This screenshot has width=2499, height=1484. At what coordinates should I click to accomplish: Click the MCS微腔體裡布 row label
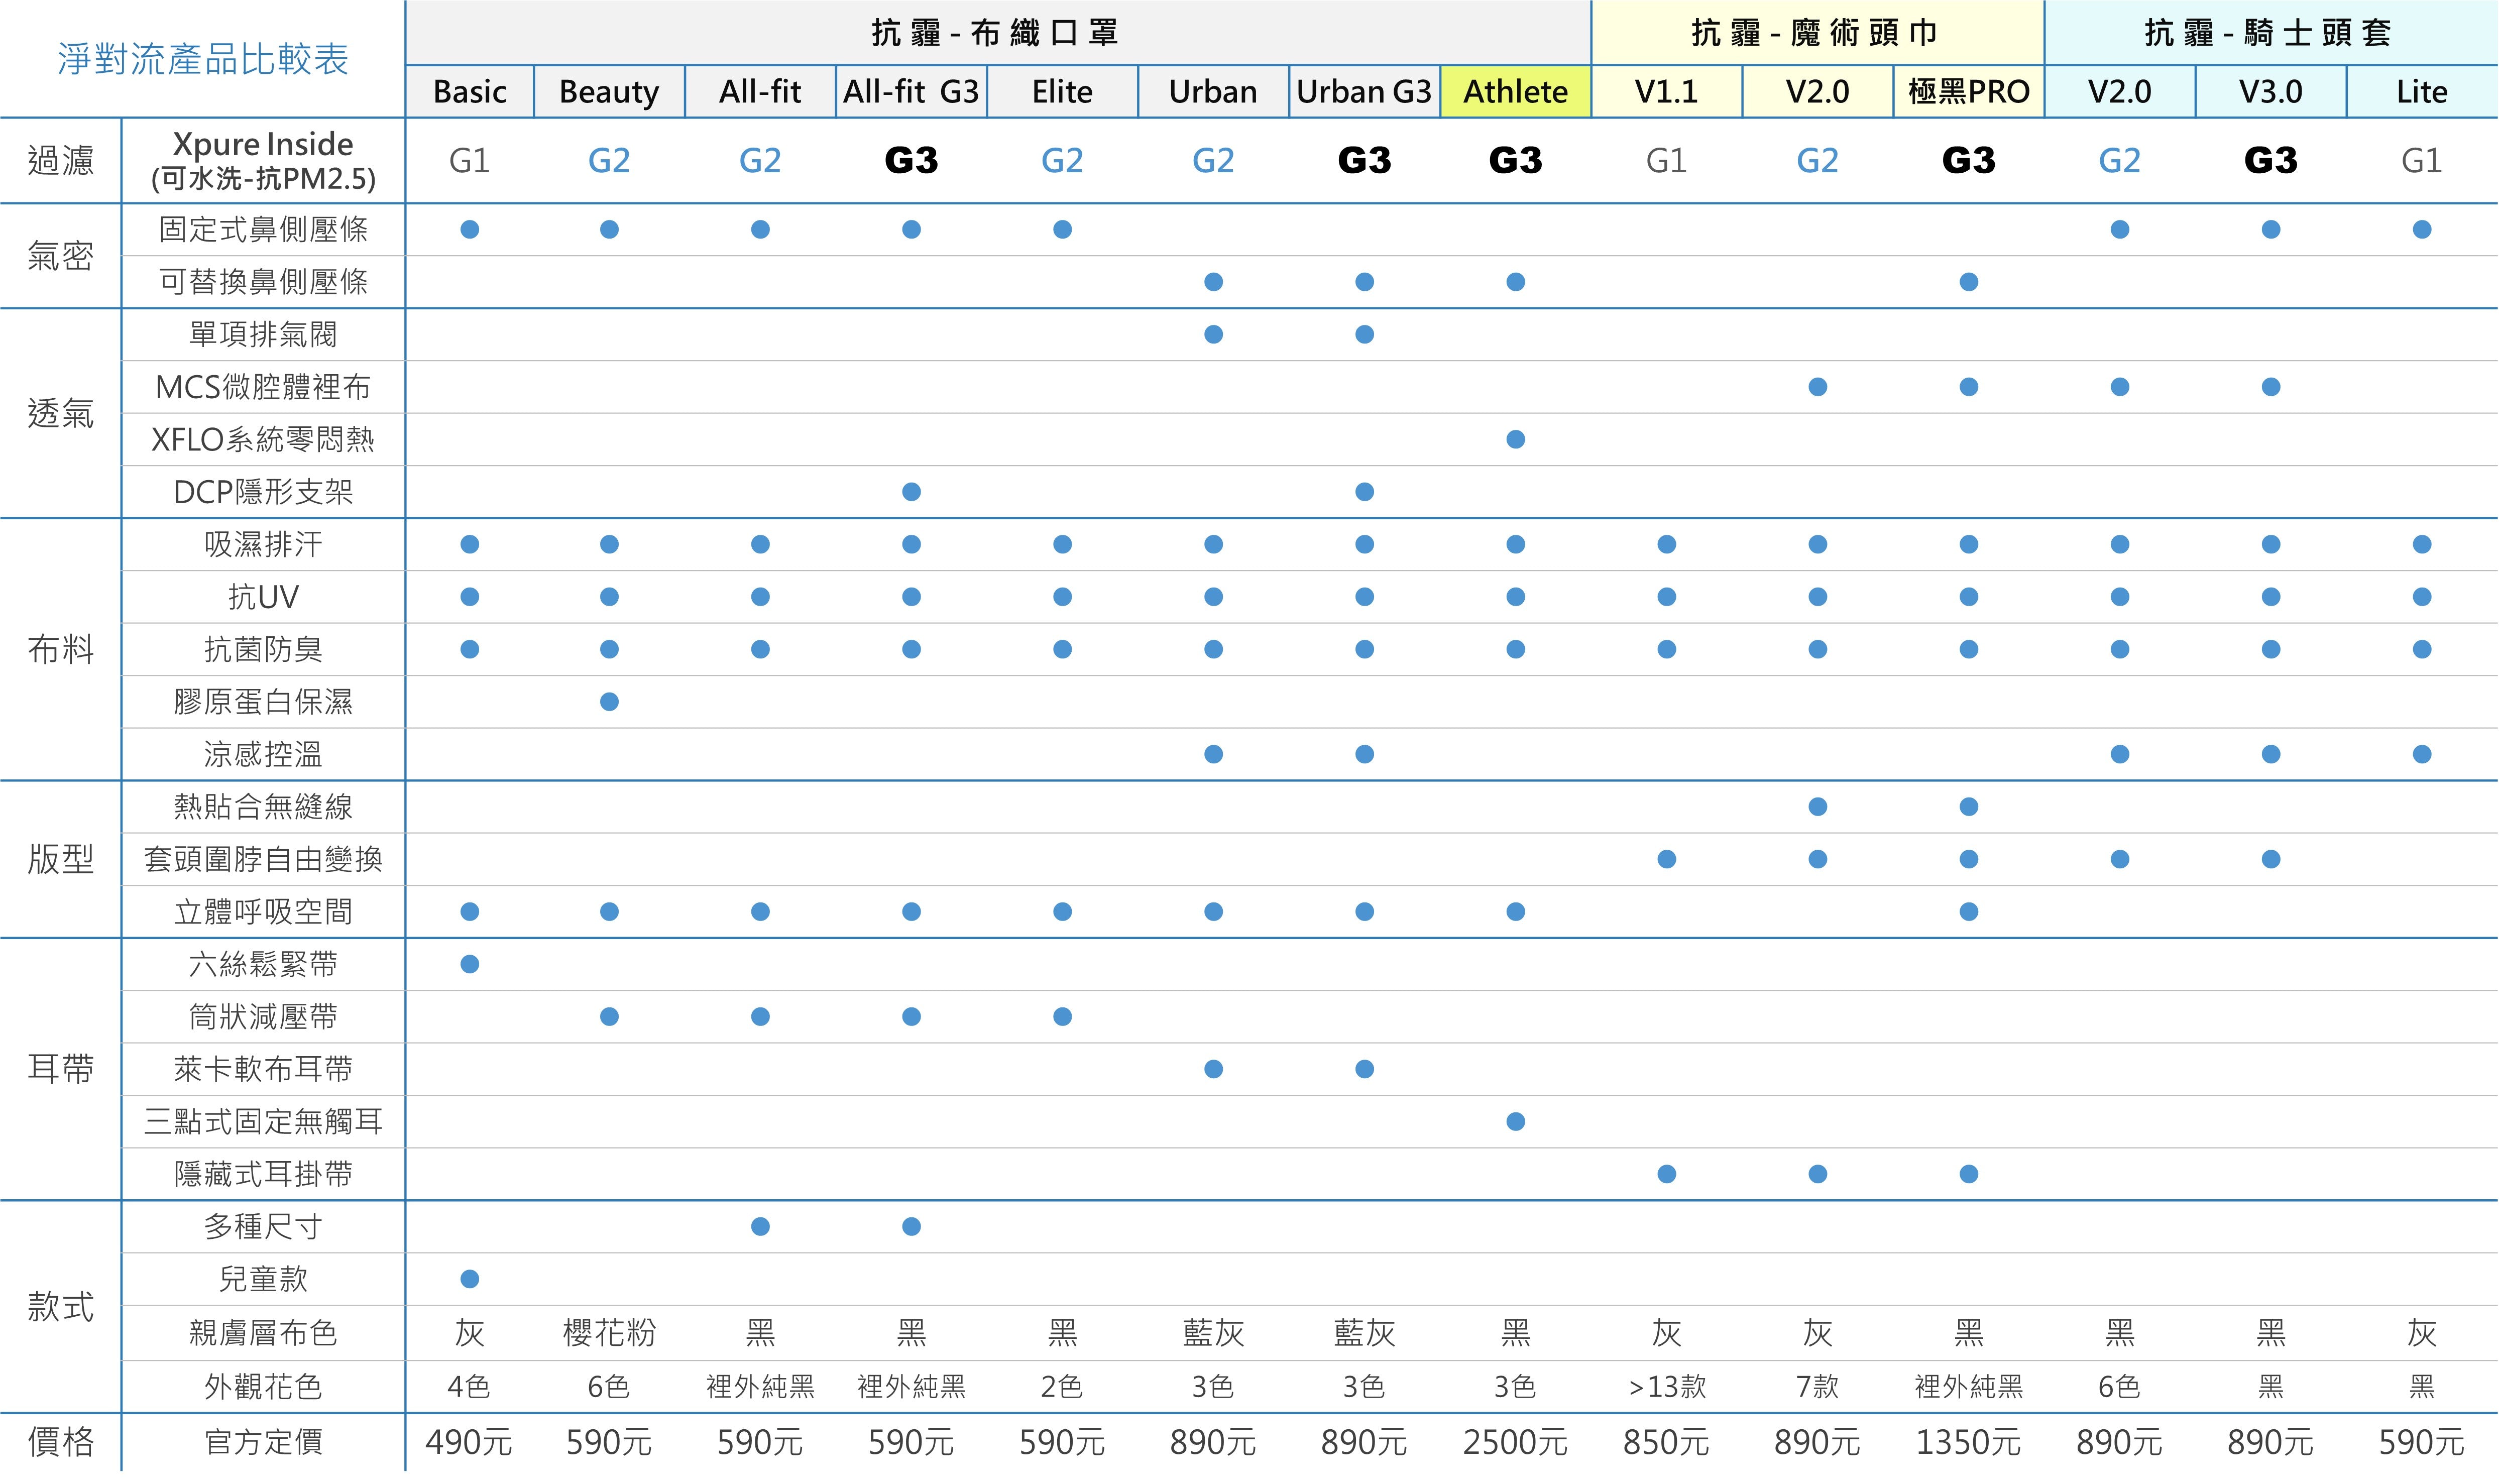click(263, 387)
